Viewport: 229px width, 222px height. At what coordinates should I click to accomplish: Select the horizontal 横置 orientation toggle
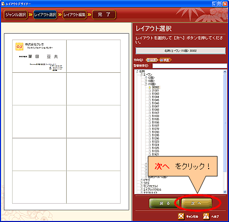pos(165,60)
